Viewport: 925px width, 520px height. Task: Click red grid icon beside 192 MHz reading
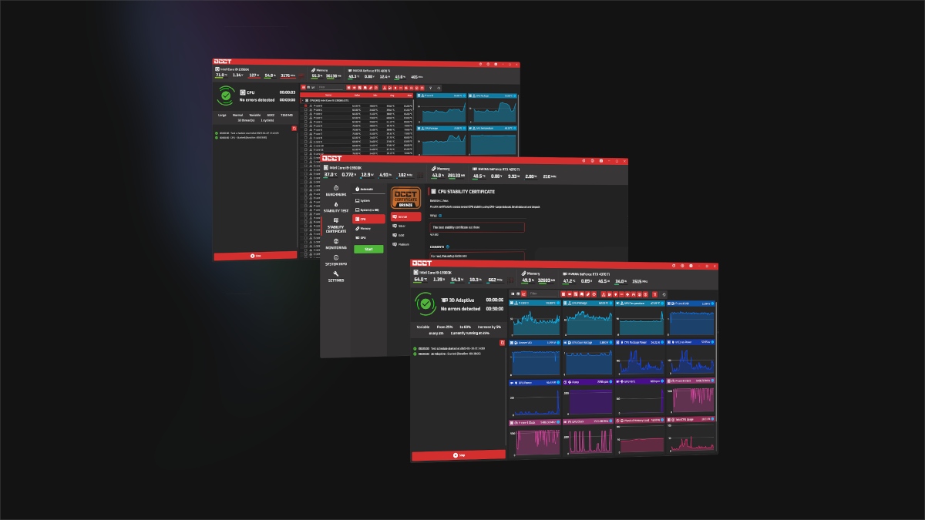tap(420, 176)
